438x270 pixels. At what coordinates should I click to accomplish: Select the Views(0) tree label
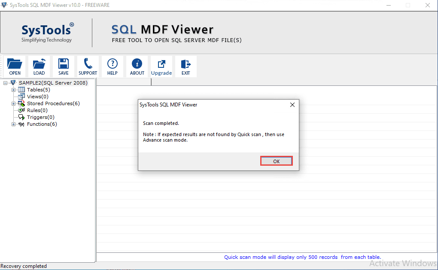38,97
